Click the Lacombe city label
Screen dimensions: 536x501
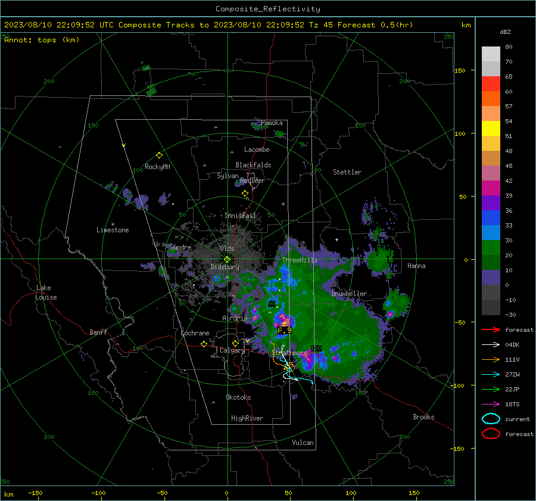tap(257, 150)
